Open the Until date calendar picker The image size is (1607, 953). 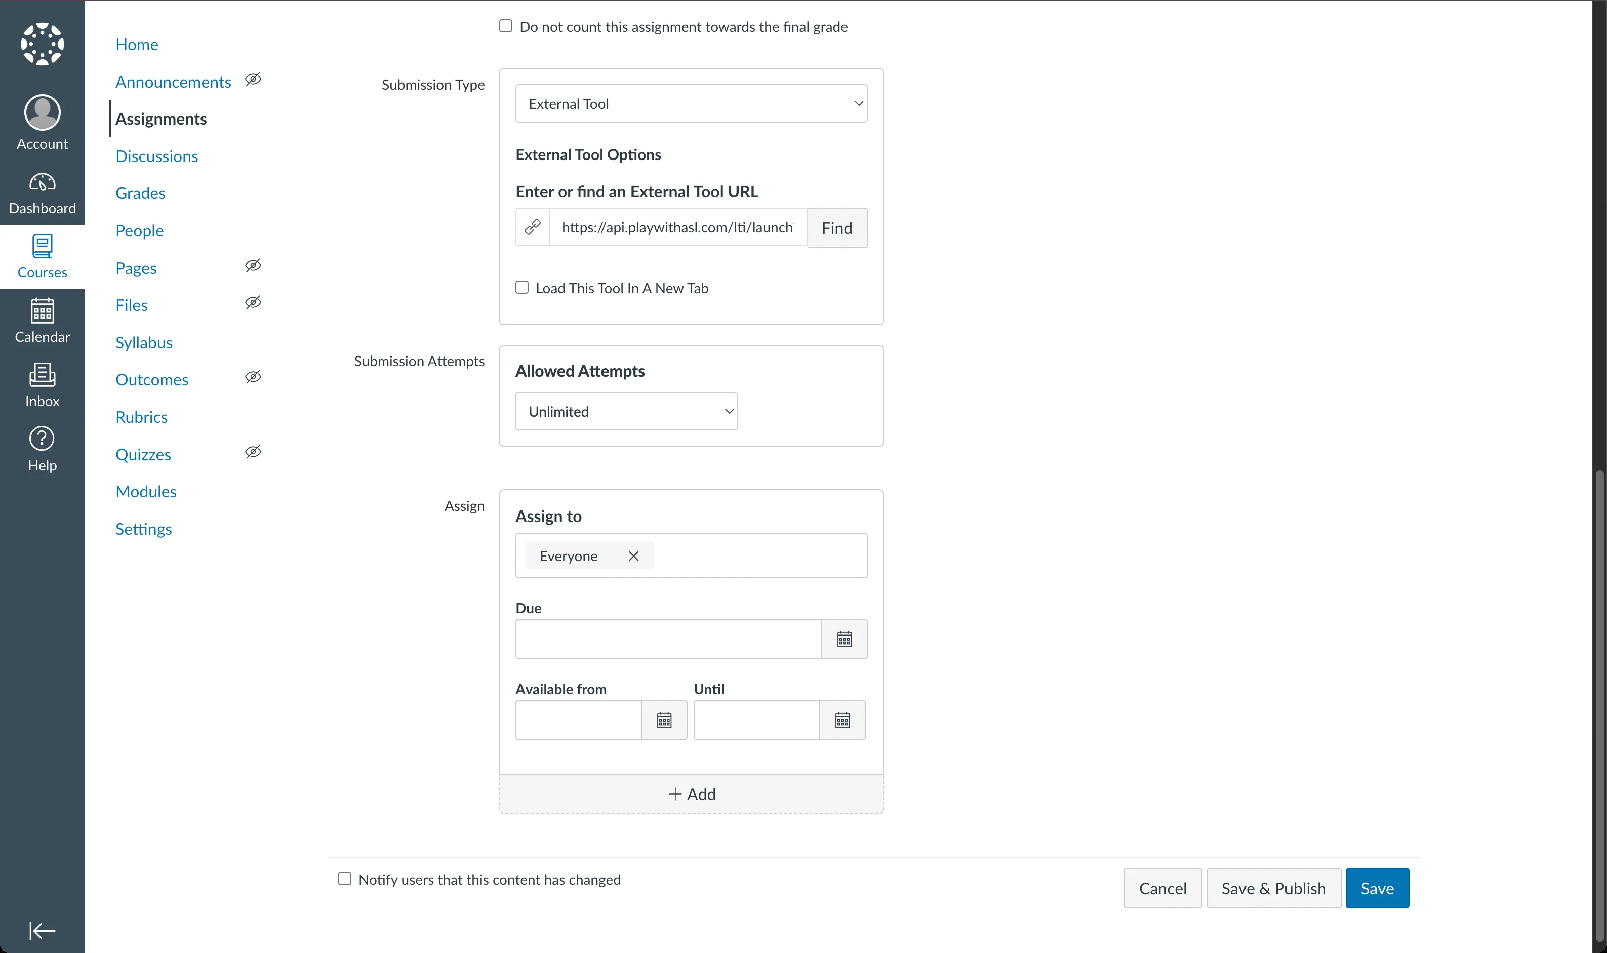(x=842, y=720)
